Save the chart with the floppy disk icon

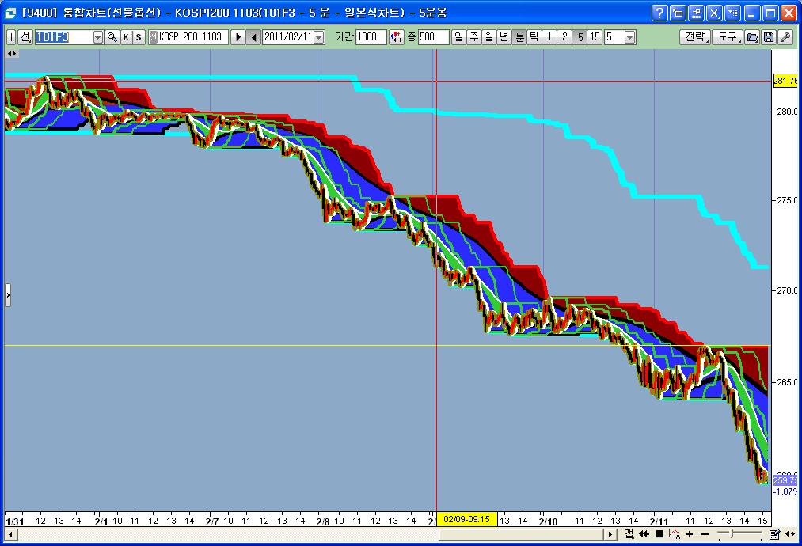pos(769,37)
